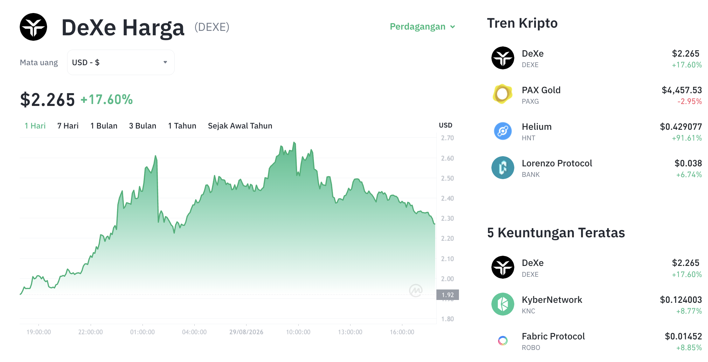Click the large DeXe logo beside the title
This screenshot has width=708, height=362.
pos(33,27)
